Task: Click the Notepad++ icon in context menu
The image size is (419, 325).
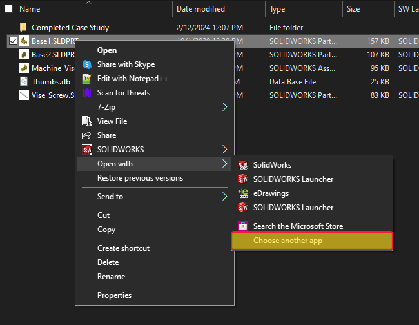Action: point(87,79)
